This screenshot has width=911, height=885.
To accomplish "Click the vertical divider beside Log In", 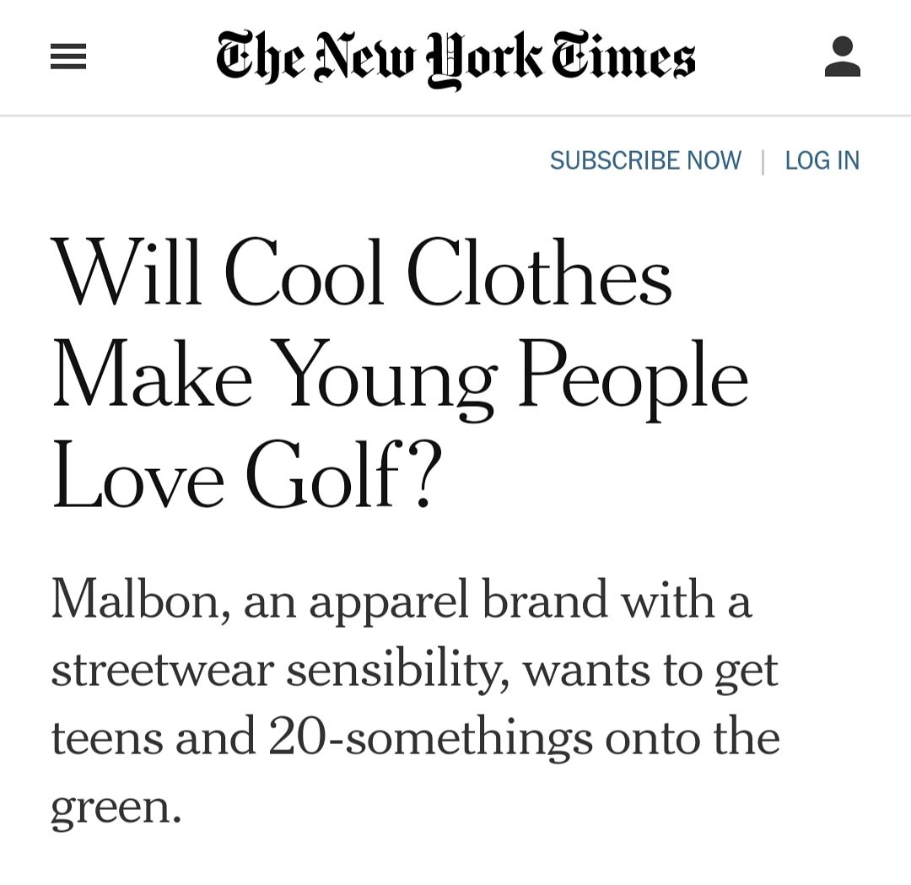I will (763, 161).
